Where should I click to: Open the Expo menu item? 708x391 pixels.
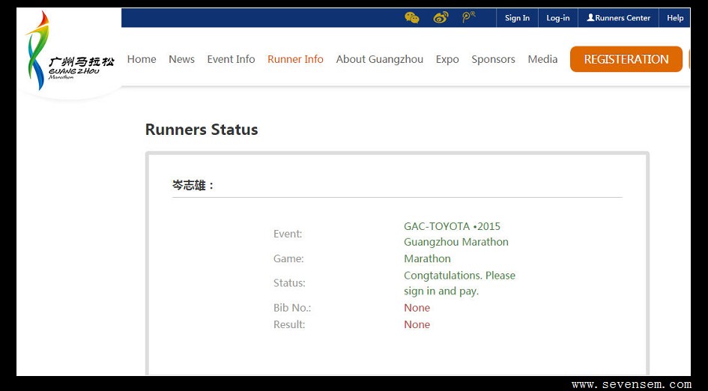point(447,60)
